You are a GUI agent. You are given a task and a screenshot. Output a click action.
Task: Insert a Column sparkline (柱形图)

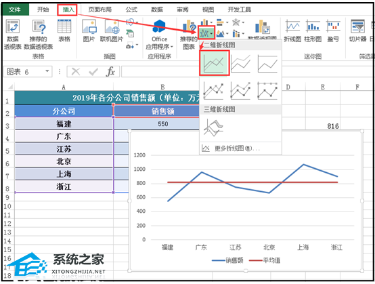313,31
